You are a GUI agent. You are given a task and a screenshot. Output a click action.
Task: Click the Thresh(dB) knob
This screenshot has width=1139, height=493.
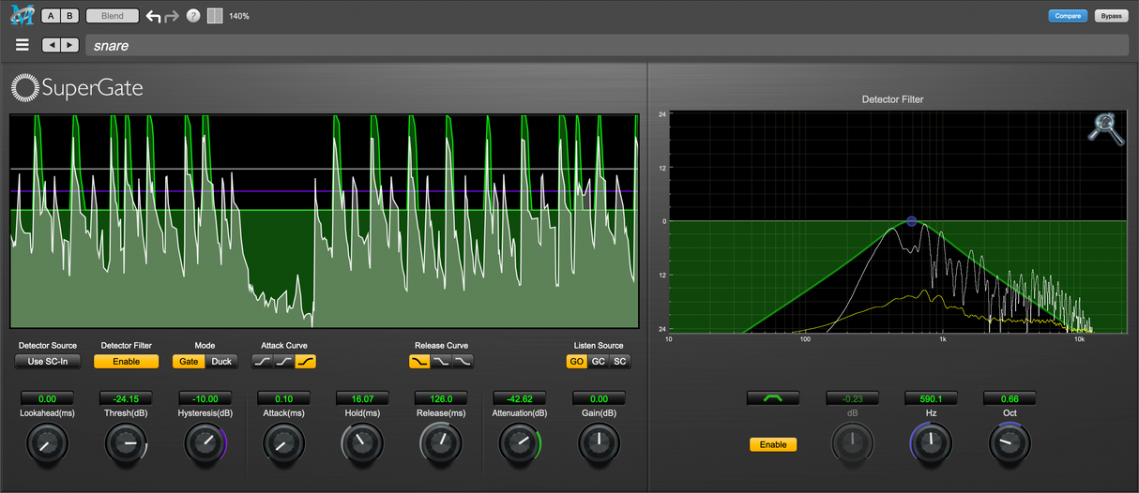[126, 442]
